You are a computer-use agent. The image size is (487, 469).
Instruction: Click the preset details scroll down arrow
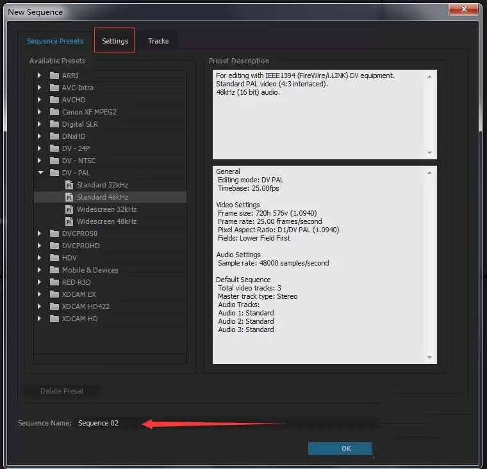click(430, 358)
